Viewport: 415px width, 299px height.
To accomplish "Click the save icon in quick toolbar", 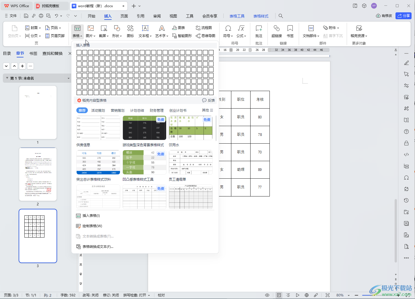I will (x=26, y=16).
